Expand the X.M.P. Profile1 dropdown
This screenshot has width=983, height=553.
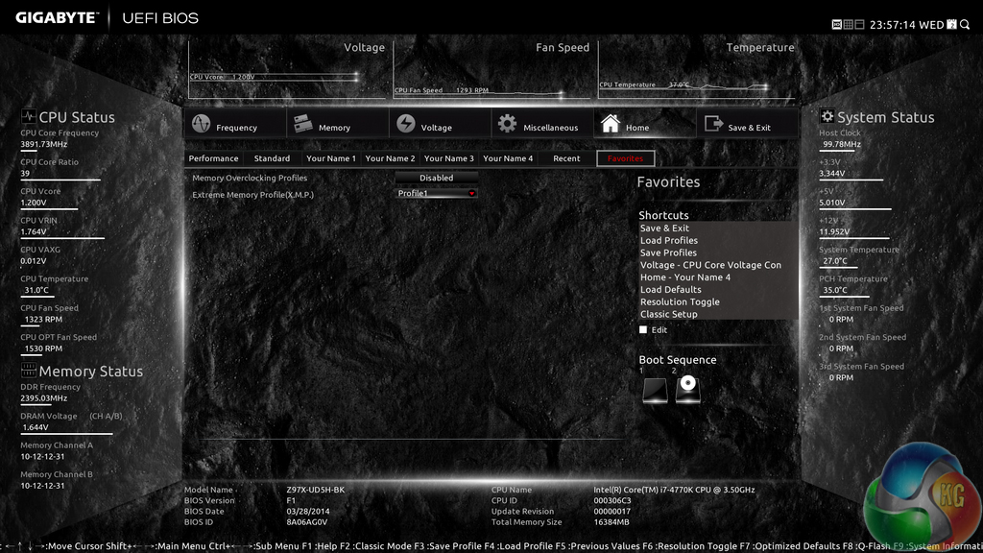437,194
